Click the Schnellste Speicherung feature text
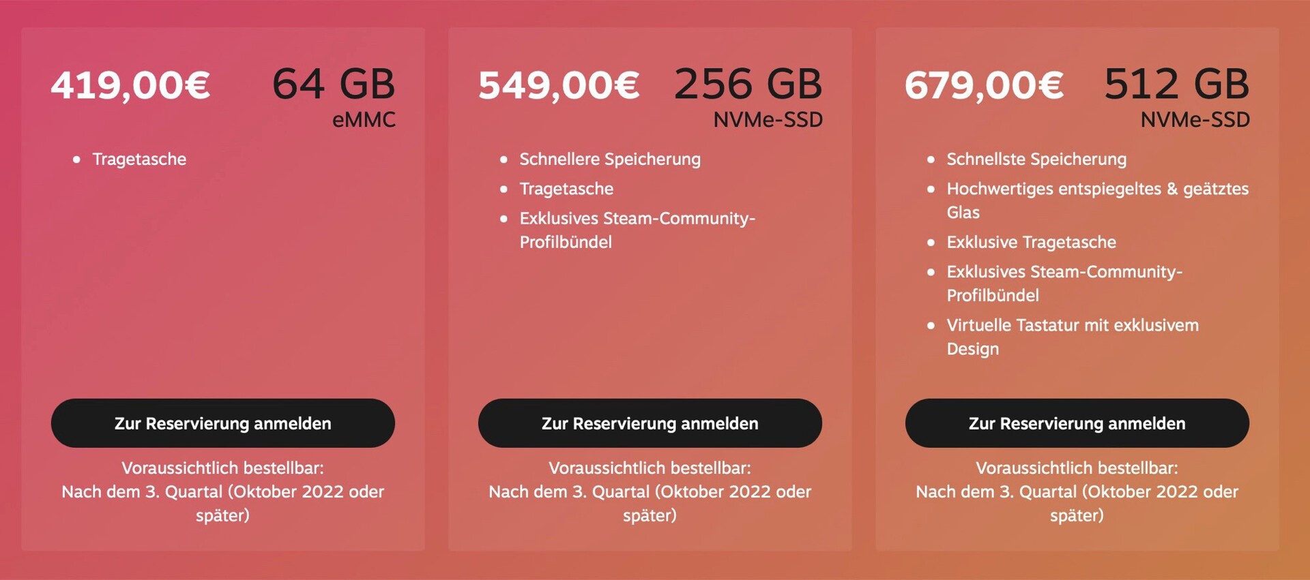1310x580 pixels. (x=1036, y=159)
